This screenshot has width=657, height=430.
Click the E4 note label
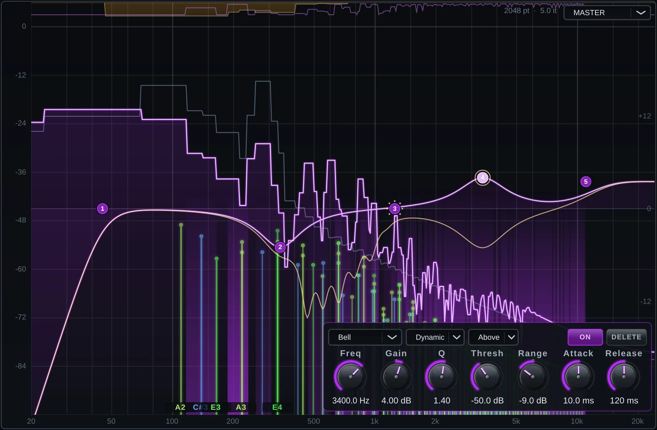coord(277,407)
